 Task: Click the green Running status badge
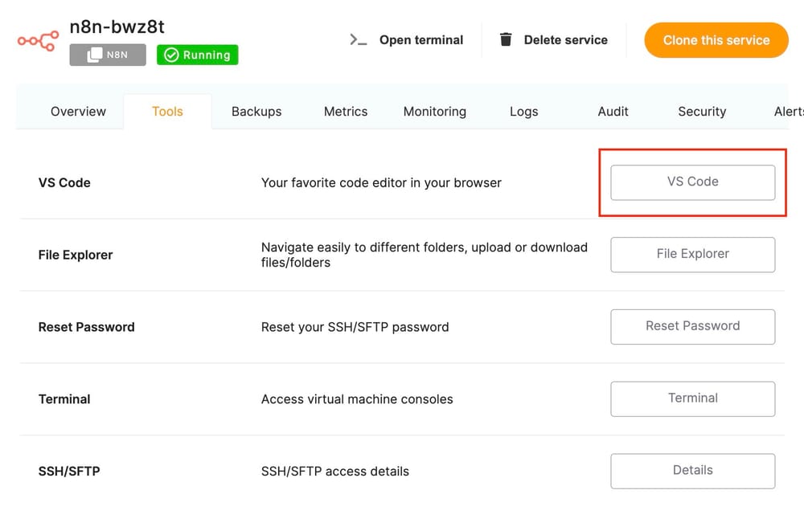pos(197,55)
